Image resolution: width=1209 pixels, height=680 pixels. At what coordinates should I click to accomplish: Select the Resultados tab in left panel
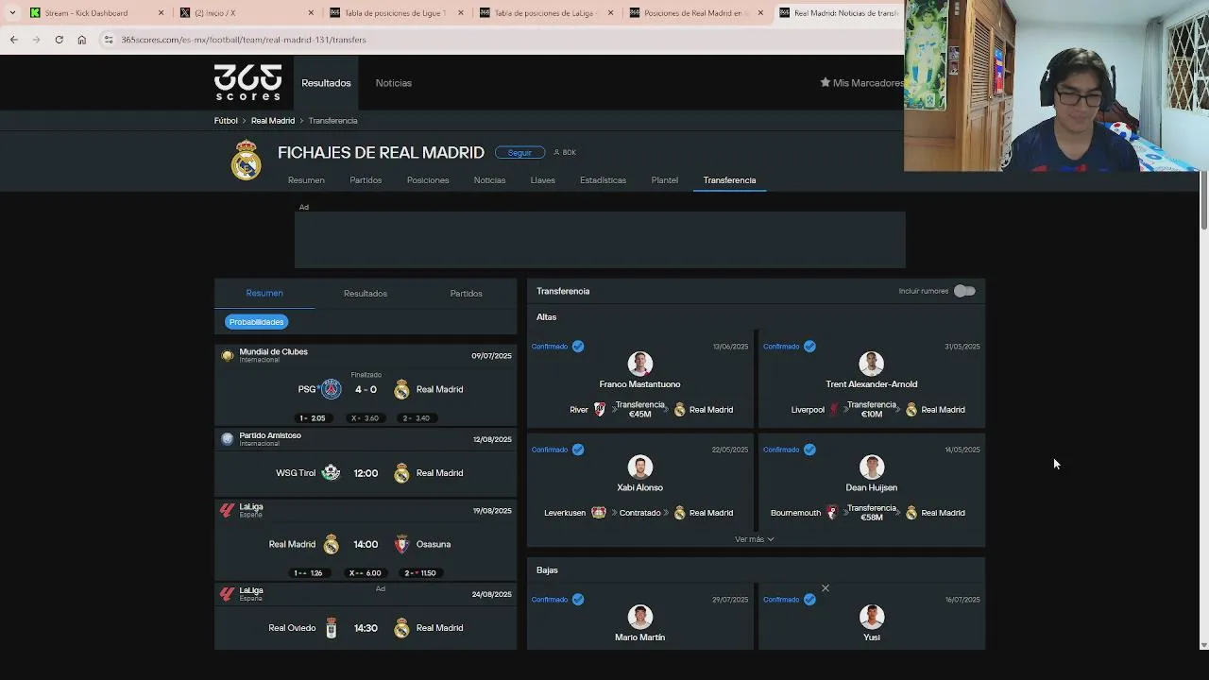click(x=366, y=294)
